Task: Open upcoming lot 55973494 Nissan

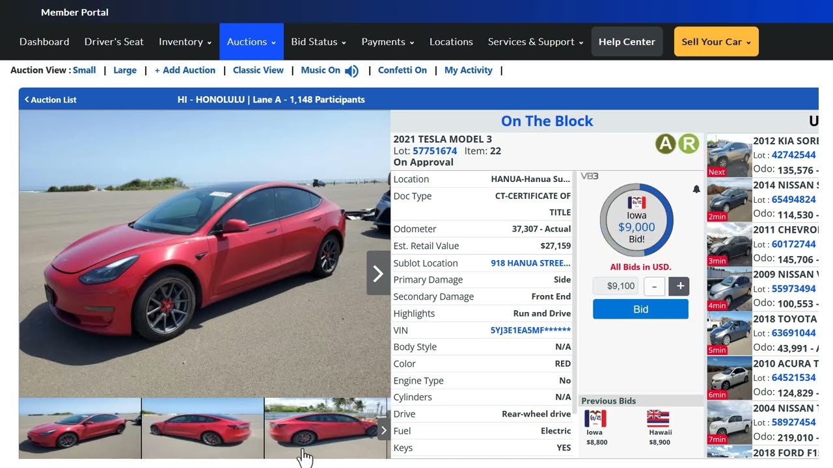Action: tap(793, 289)
